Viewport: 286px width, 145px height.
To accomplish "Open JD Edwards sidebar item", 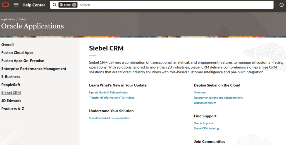I will 11,101.
